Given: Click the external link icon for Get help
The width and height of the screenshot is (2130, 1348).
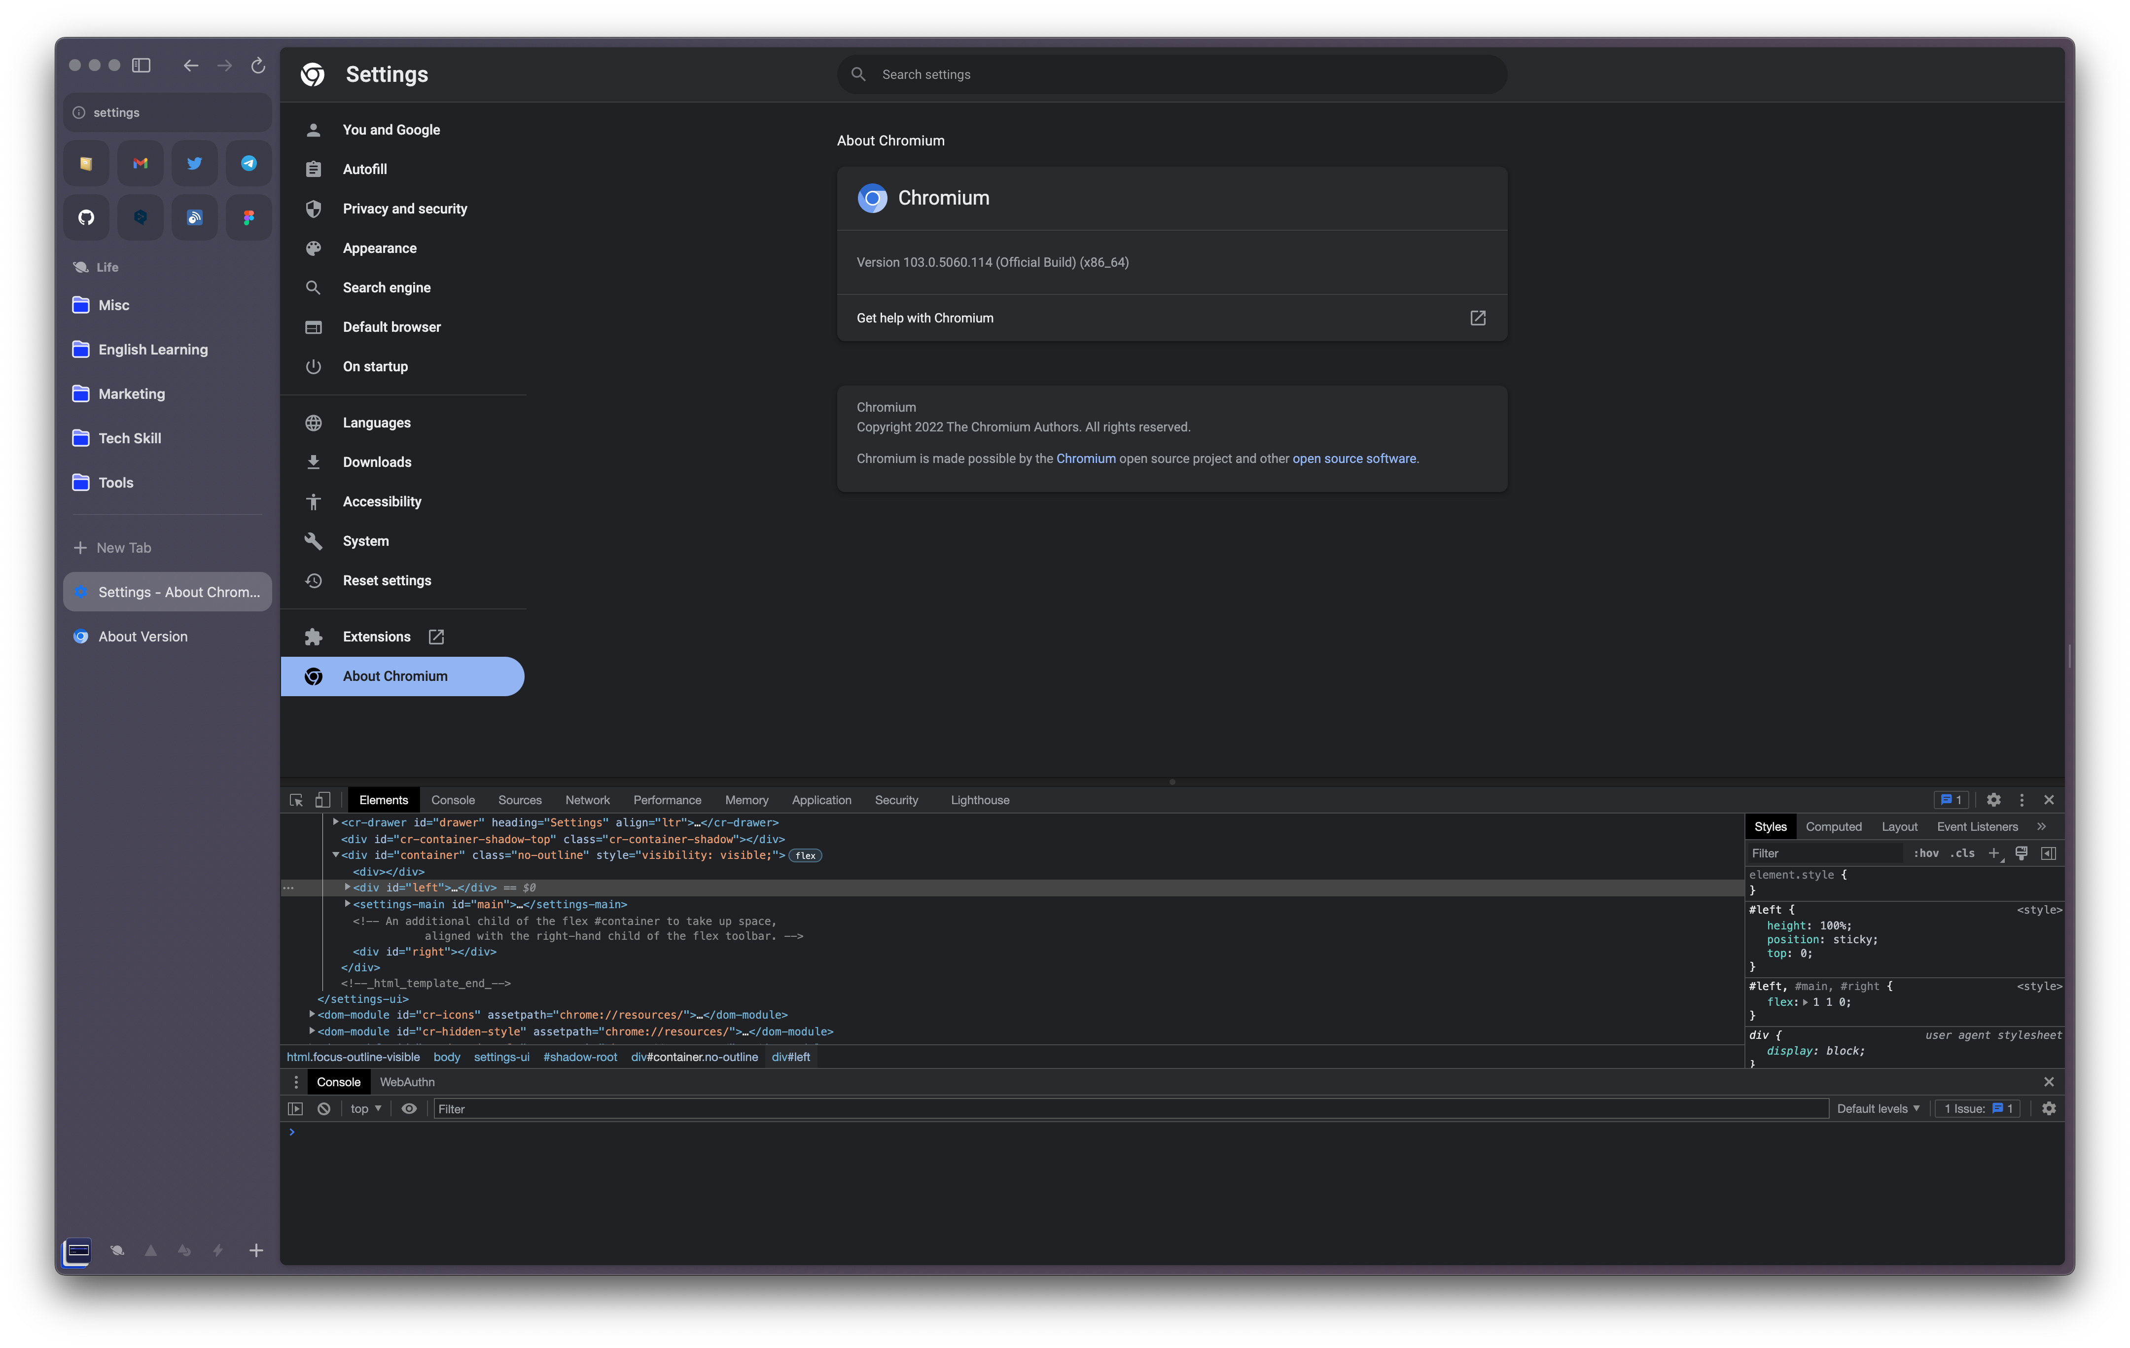Looking at the screenshot, I should pyautogui.click(x=1478, y=318).
